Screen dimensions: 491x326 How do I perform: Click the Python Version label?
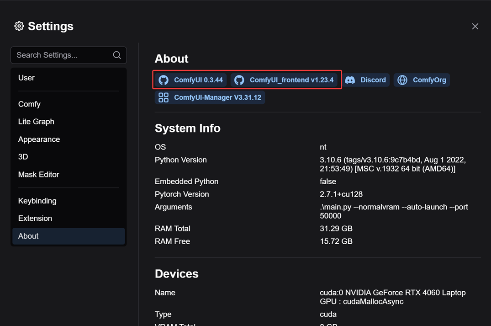(x=181, y=160)
